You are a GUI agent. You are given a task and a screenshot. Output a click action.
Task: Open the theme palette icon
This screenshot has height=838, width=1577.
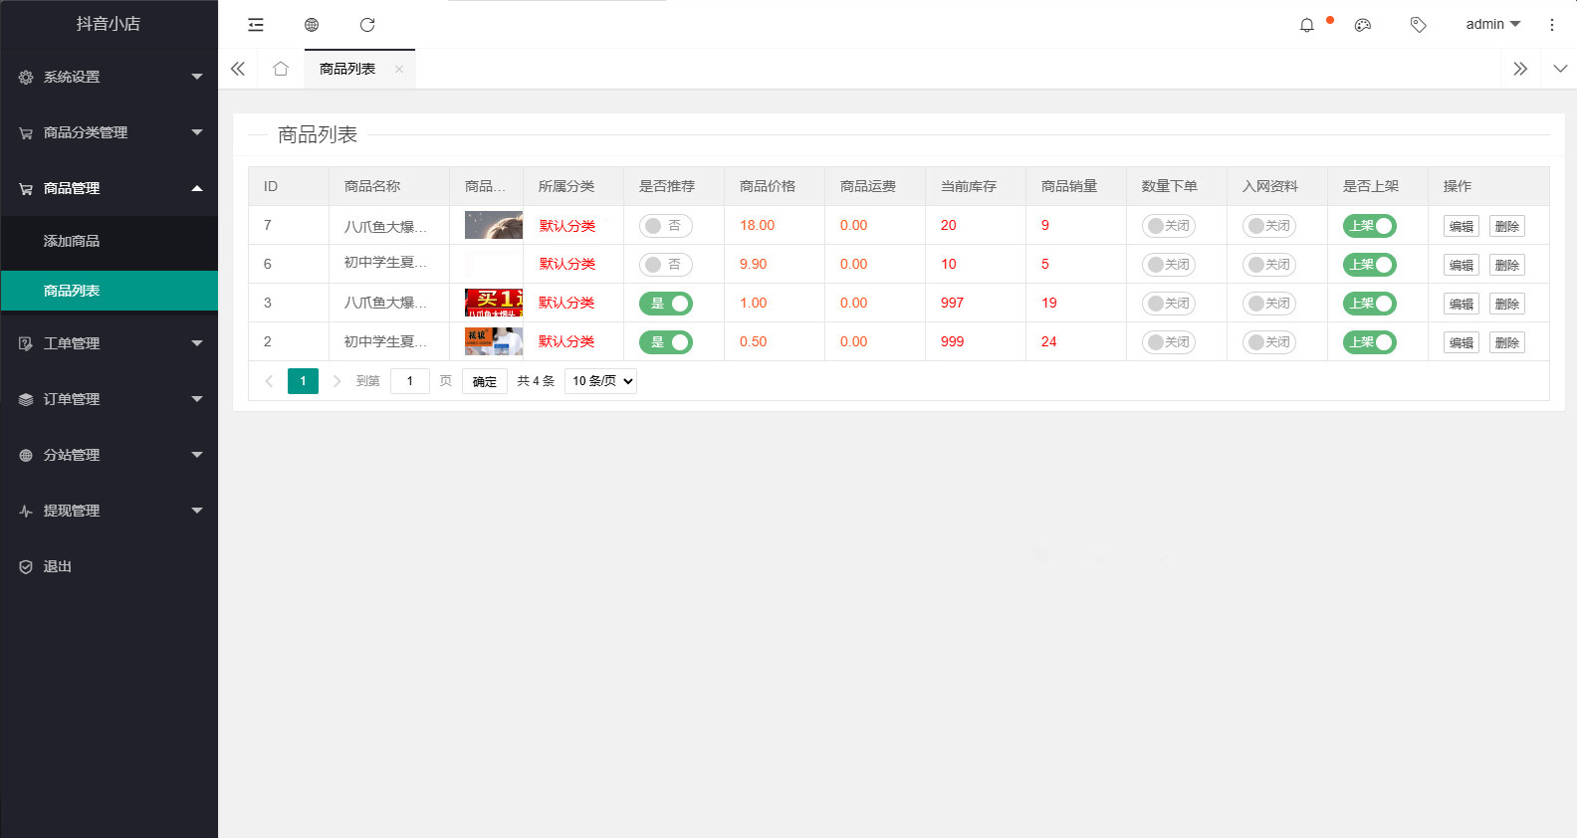coord(1363,25)
